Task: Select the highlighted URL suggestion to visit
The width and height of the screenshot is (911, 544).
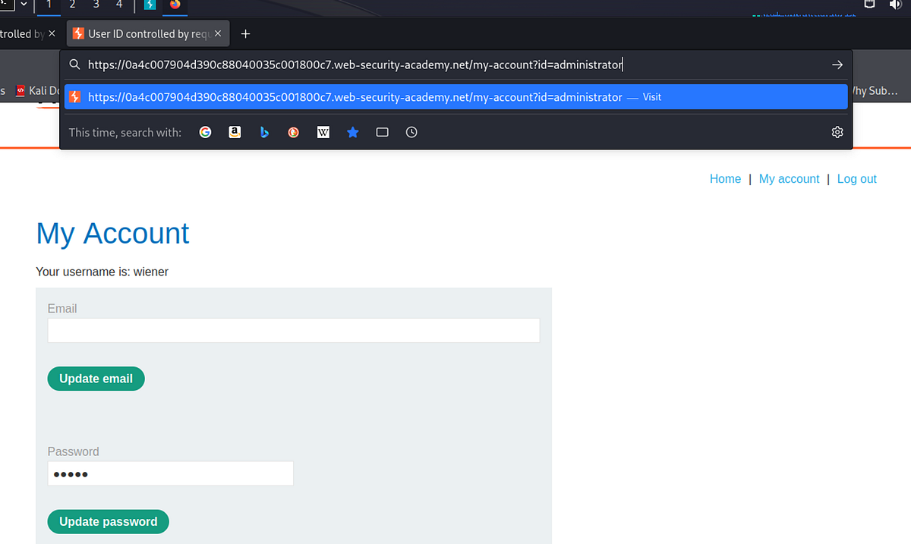Action: [455, 96]
